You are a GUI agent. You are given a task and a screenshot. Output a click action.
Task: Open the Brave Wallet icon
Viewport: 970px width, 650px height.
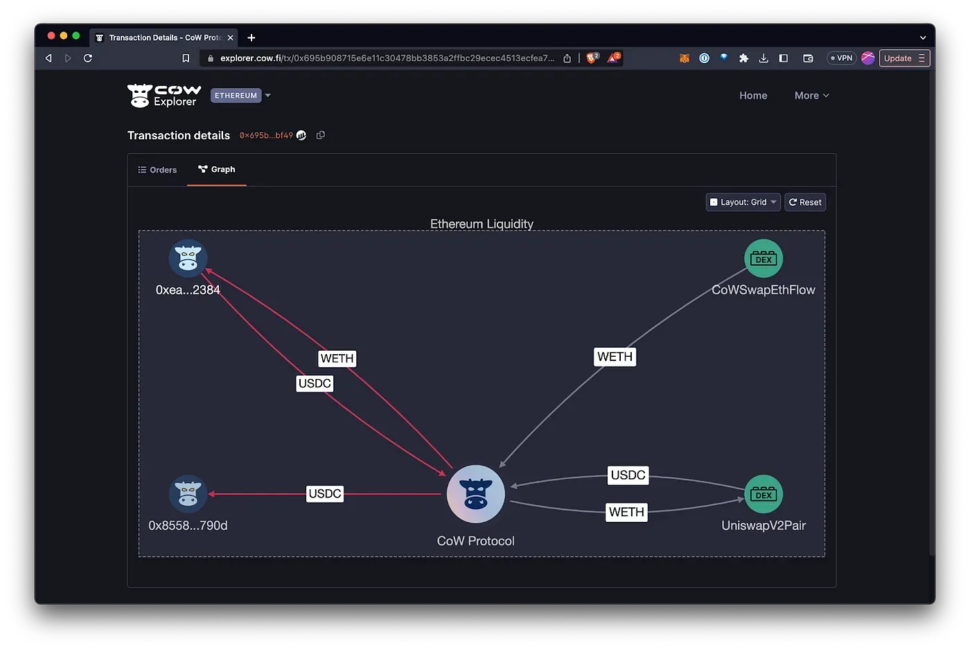pyautogui.click(x=808, y=58)
